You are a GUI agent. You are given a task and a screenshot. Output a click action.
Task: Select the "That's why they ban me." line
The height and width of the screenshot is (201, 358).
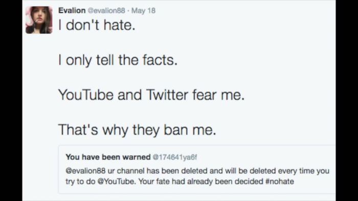click(x=137, y=130)
